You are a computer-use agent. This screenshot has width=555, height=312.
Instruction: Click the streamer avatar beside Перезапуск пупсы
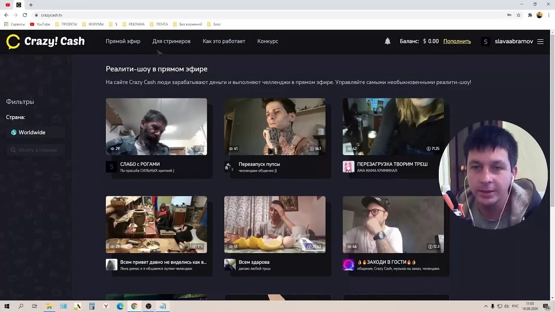coord(230,167)
